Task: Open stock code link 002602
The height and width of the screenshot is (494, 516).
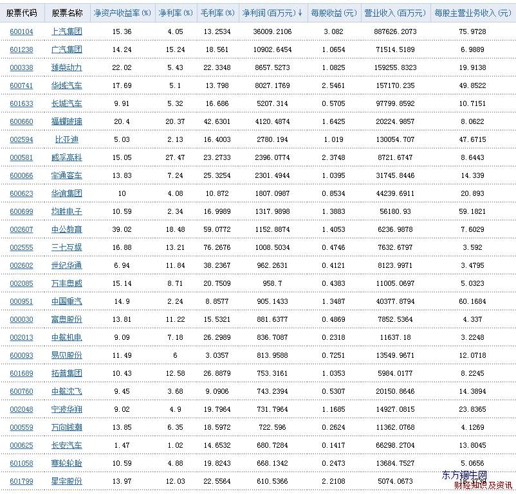Action: 21,265
